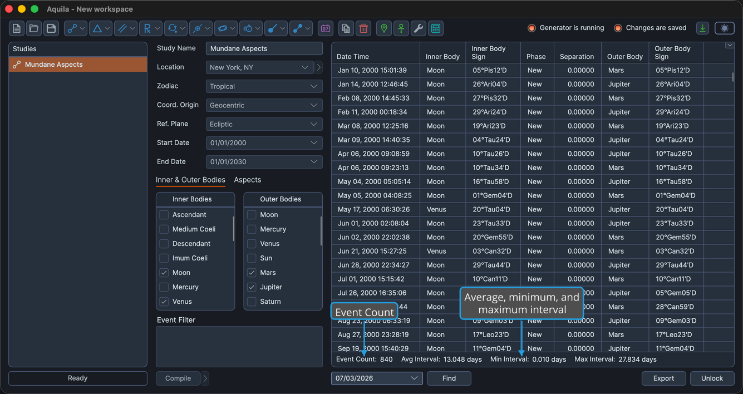The height and width of the screenshot is (394, 743).
Task: Open the End Date picker dropdown
Action: 264,162
